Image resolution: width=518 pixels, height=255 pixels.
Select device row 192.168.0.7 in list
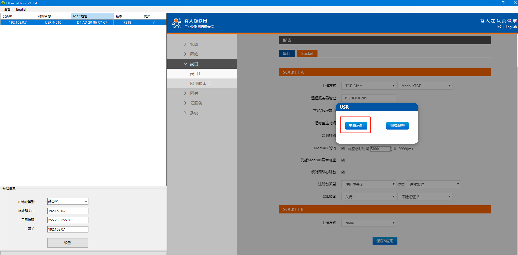18,22
